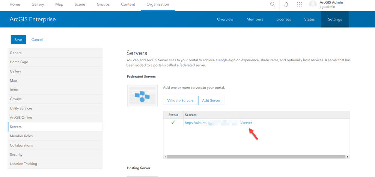Click the Add Server button
375x177 pixels.
(x=211, y=101)
